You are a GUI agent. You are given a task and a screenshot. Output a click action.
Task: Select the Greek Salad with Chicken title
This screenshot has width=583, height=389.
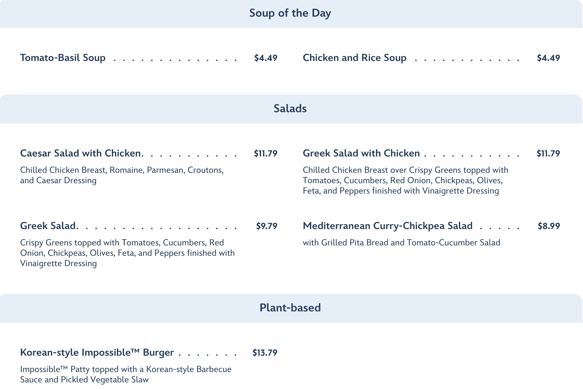tap(361, 153)
